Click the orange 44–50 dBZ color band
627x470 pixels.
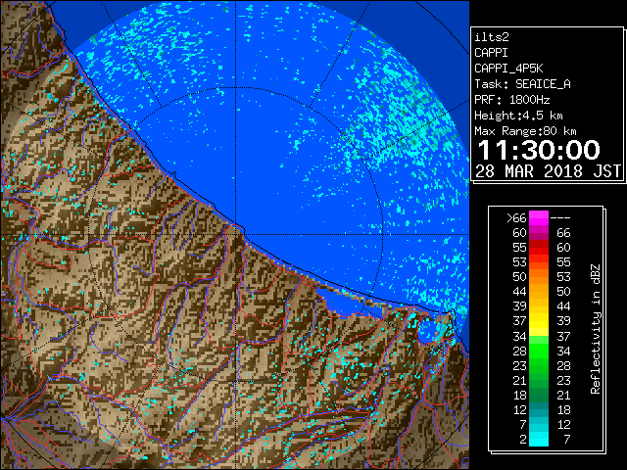click(539, 292)
